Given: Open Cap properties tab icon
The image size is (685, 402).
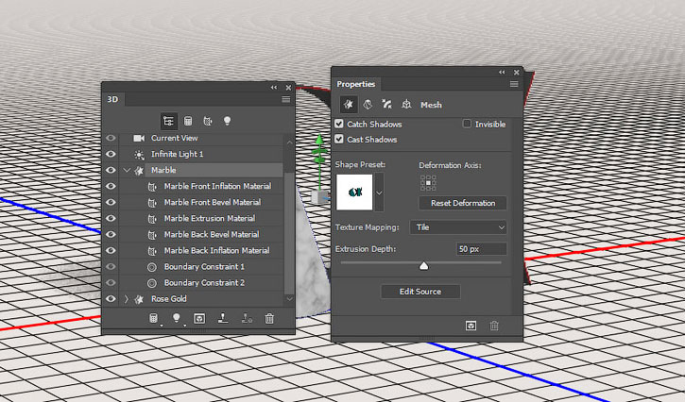Looking at the screenshot, I should click(386, 105).
